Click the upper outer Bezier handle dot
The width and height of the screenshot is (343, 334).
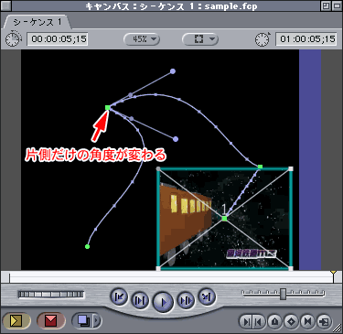(173, 71)
